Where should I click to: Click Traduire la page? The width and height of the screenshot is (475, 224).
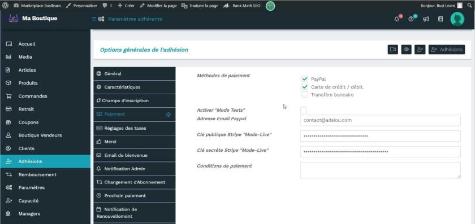click(200, 6)
